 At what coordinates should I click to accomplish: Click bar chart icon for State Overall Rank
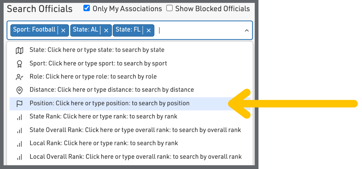pyautogui.click(x=19, y=130)
